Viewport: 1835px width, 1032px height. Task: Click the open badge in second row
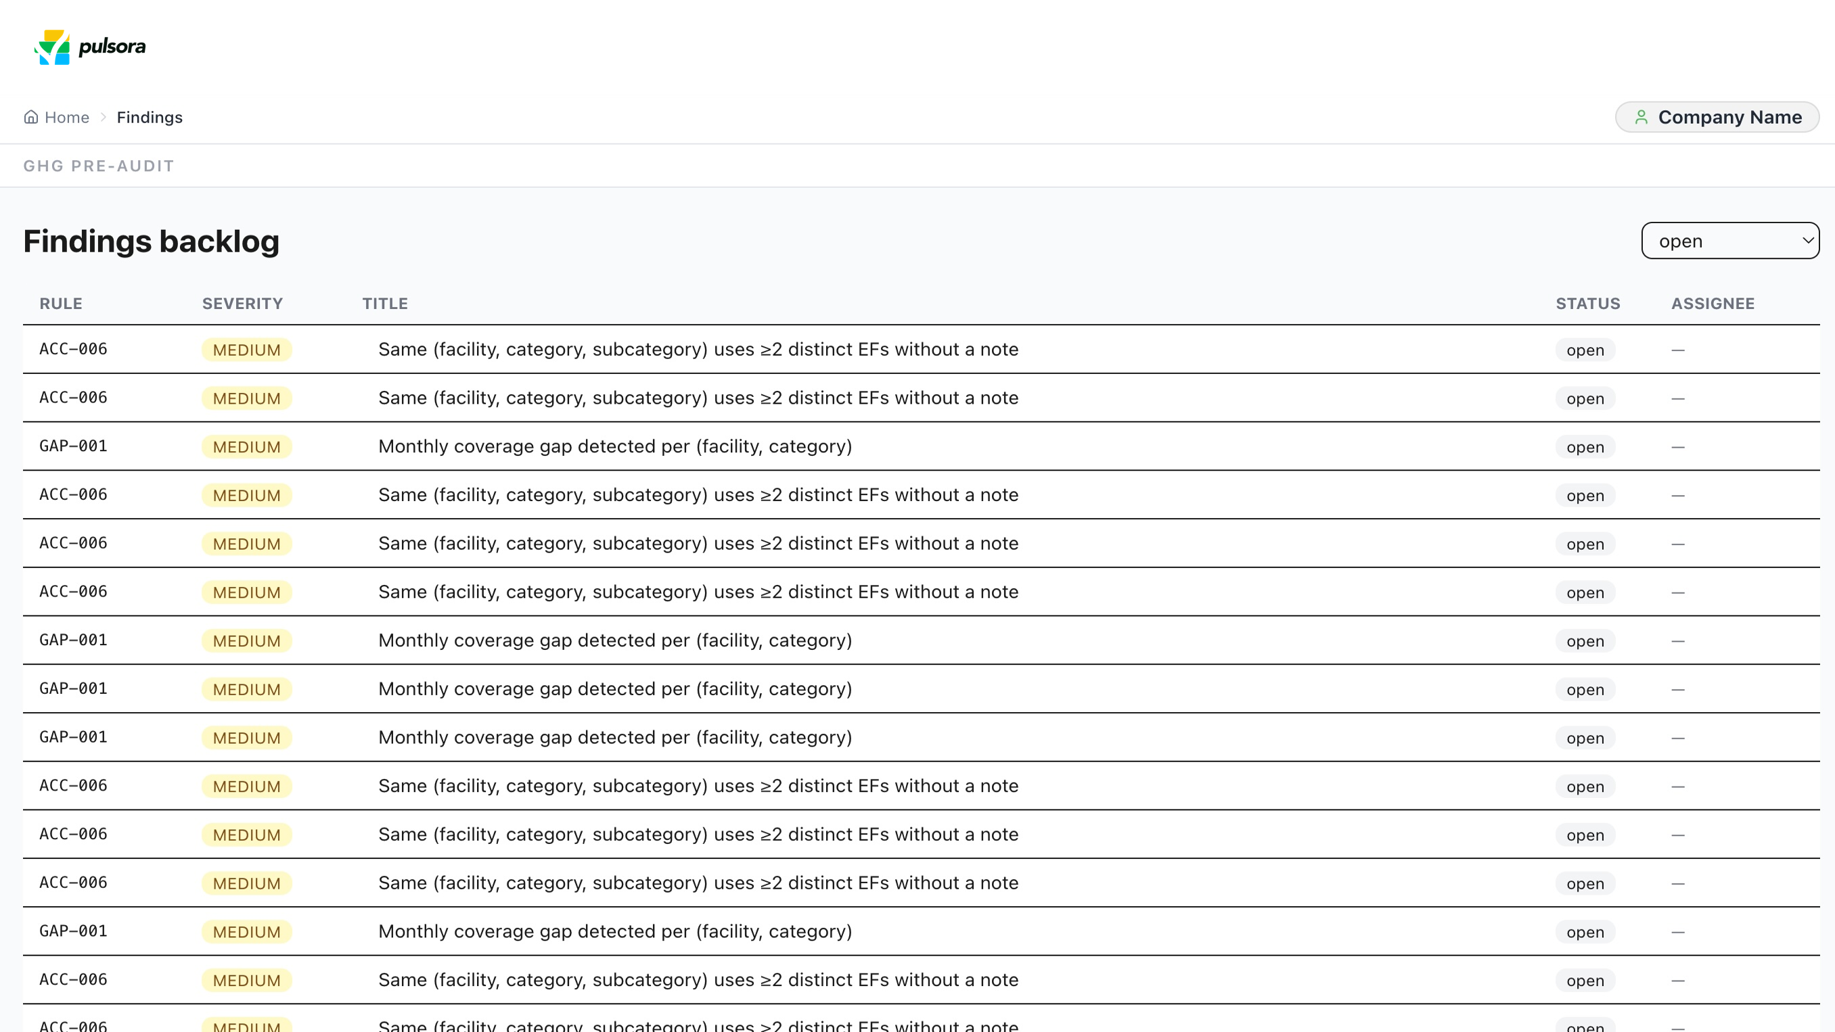click(x=1585, y=398)
